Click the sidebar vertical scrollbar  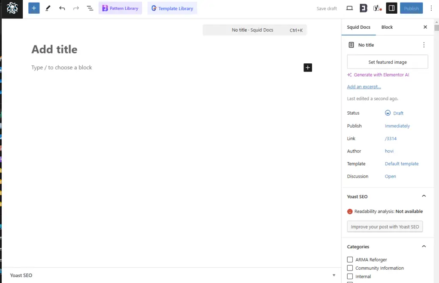click(436, 27)
